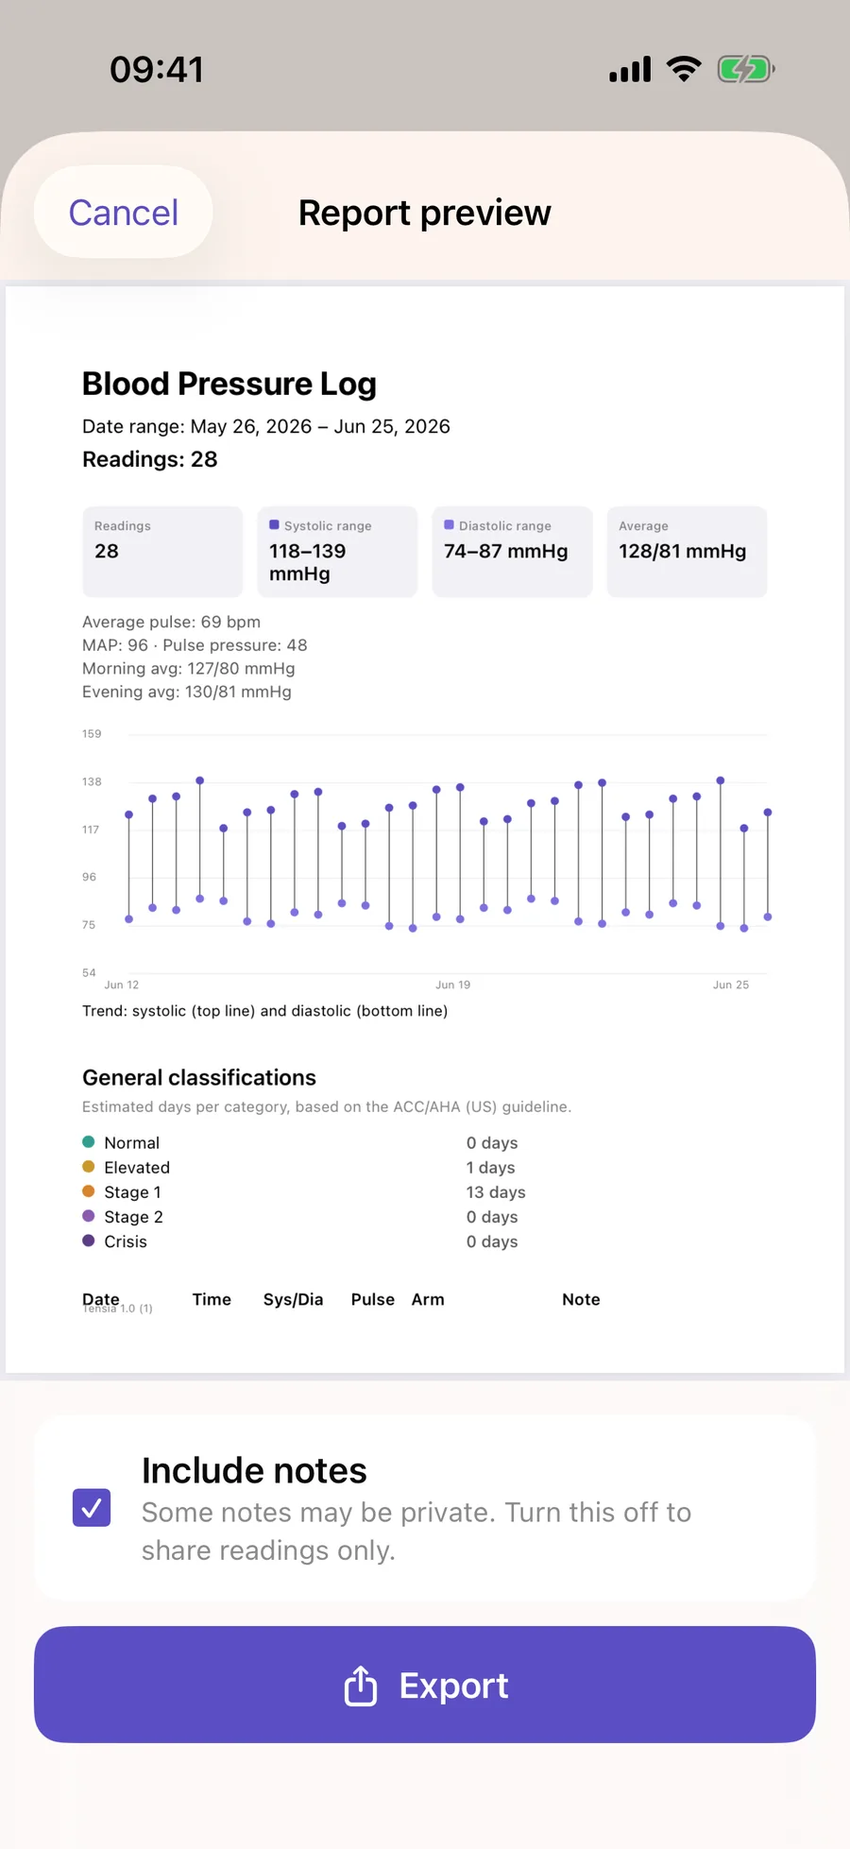Tap the General classifications heading

(199, 1078)
